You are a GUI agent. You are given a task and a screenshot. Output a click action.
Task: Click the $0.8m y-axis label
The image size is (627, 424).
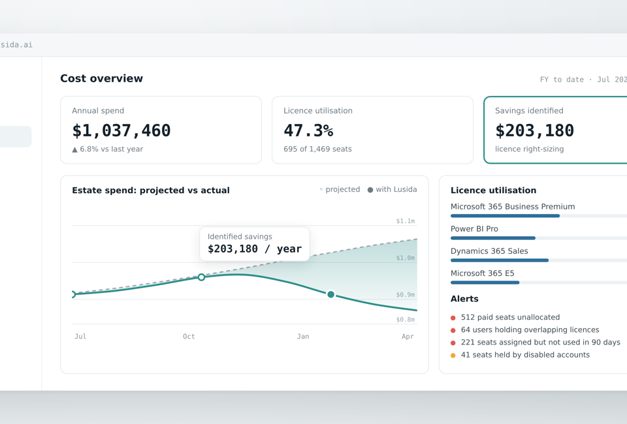406,320
